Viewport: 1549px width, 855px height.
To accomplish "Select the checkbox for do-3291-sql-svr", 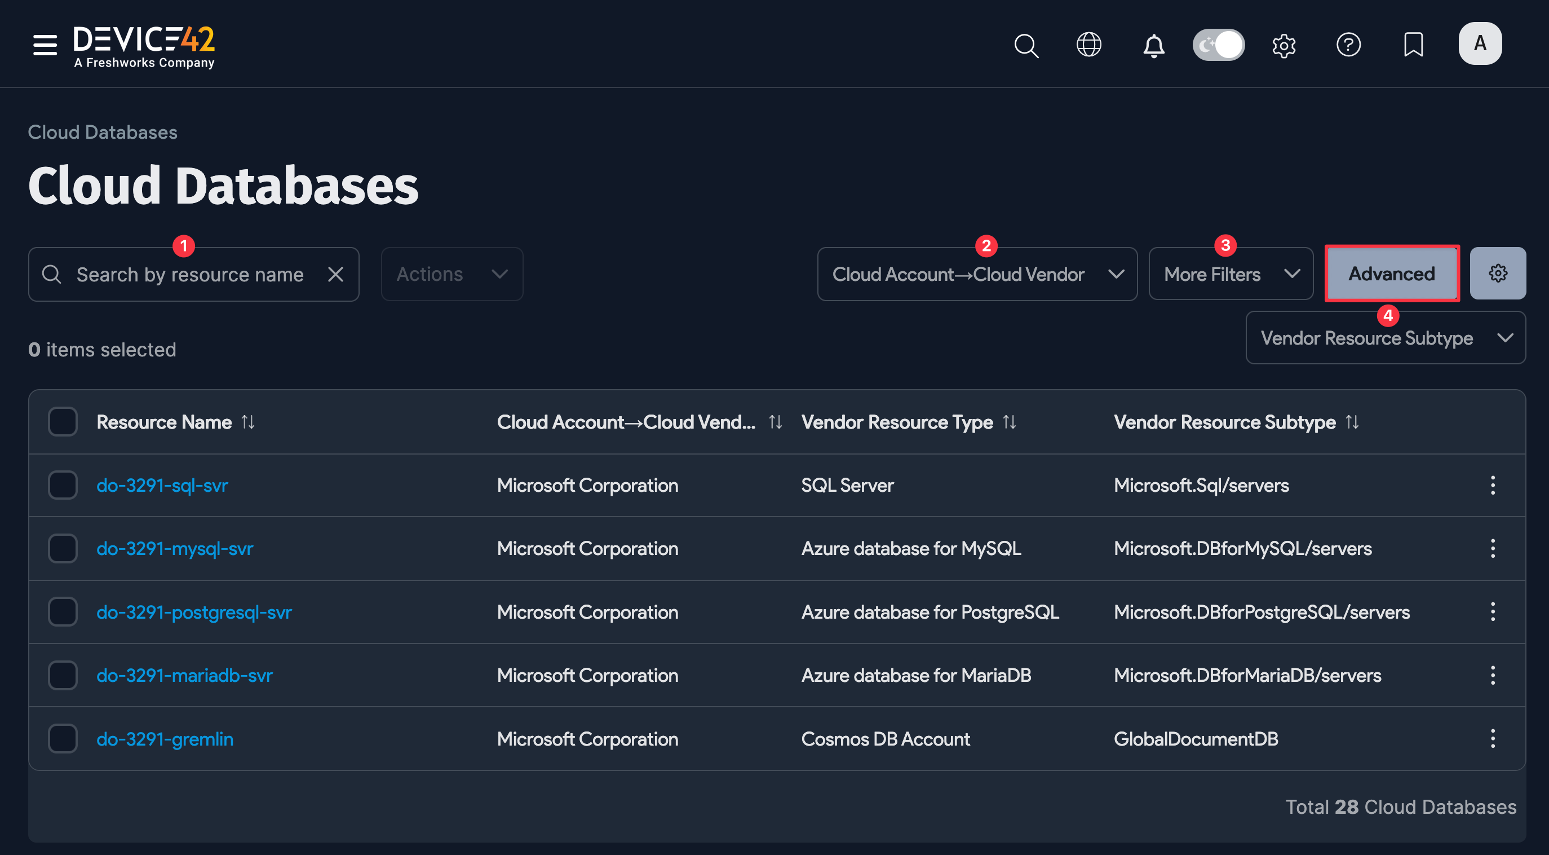I will (x=63, y=485).
